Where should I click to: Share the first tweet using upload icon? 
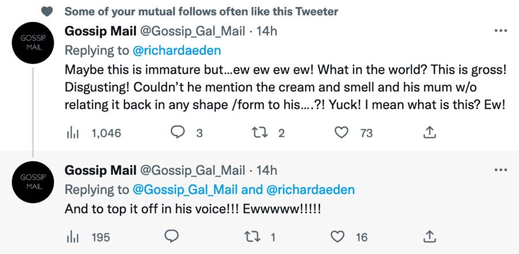point(429,133)
